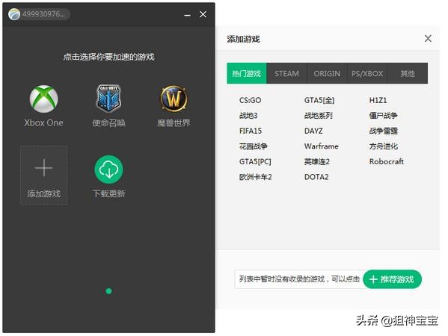Select the Xbox One game icon
448x336 pixels.
(x=43, y=99)
